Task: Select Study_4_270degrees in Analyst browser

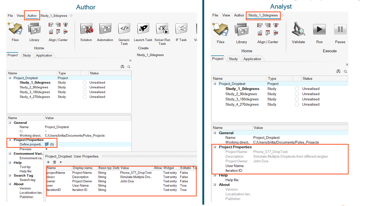Action: point(242,105)
